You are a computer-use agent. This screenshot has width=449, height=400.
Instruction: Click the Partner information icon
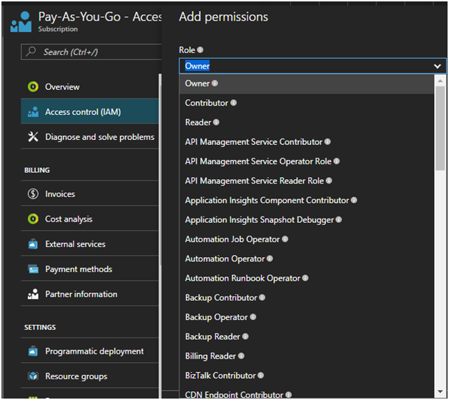[x=33, y=294]
